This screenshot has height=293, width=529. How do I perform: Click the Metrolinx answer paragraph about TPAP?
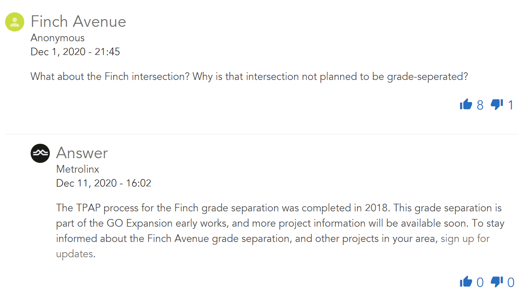tap(272, 223)
